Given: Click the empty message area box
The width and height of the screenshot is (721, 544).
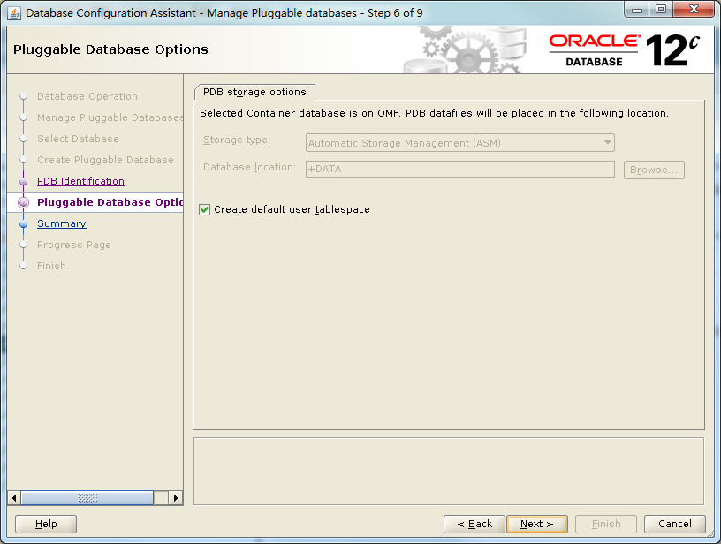Looking at the screenshot, I should tap(448, 472).
